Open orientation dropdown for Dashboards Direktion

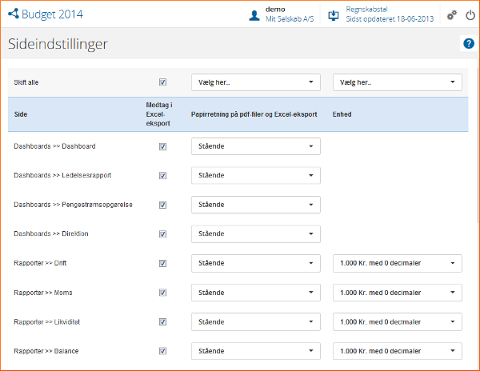coord(255,234)
